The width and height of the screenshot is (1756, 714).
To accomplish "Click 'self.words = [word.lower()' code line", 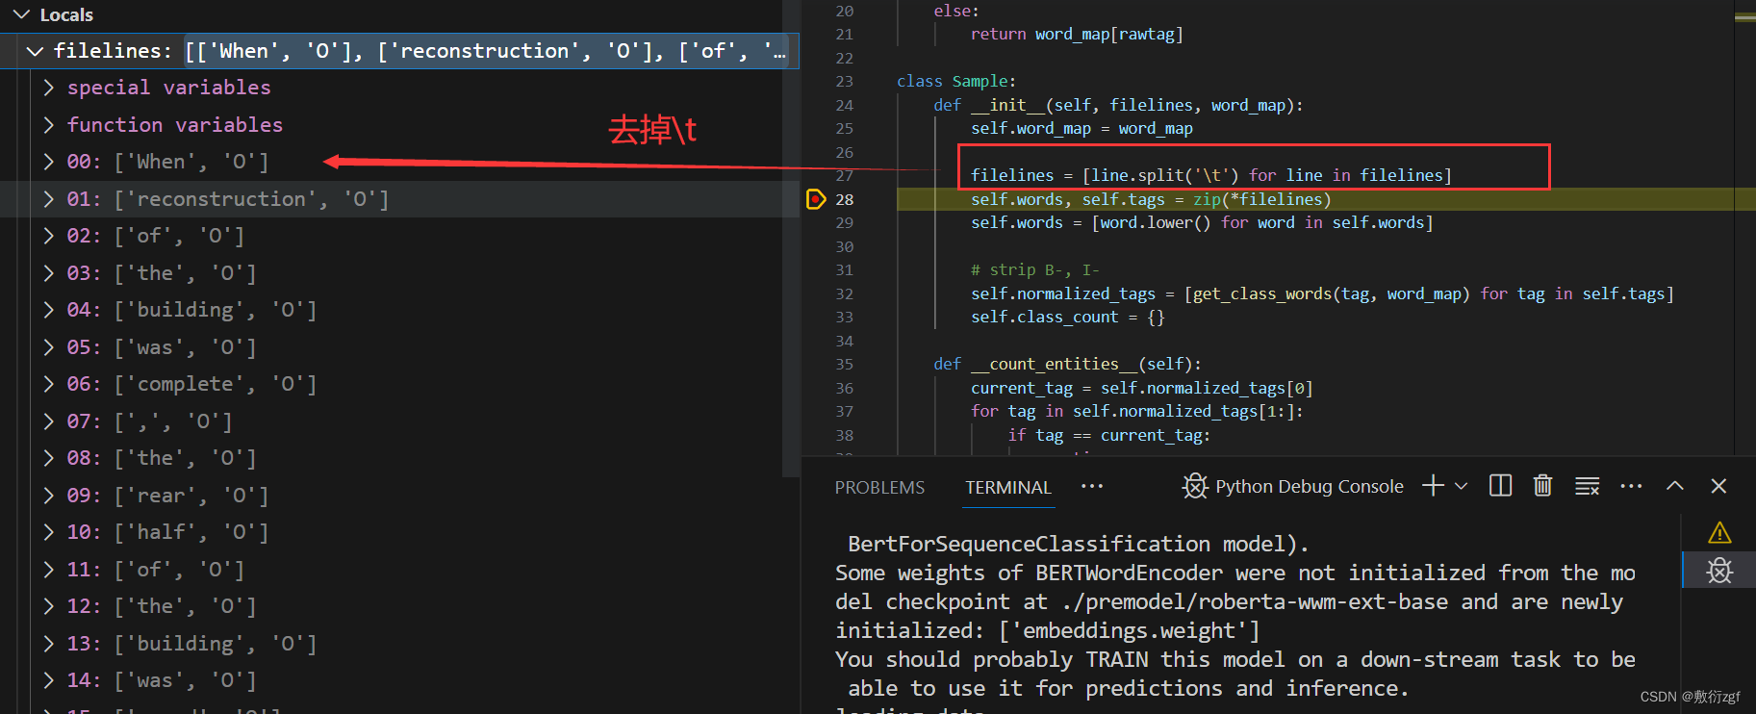I will click(x=1202, y=222).
